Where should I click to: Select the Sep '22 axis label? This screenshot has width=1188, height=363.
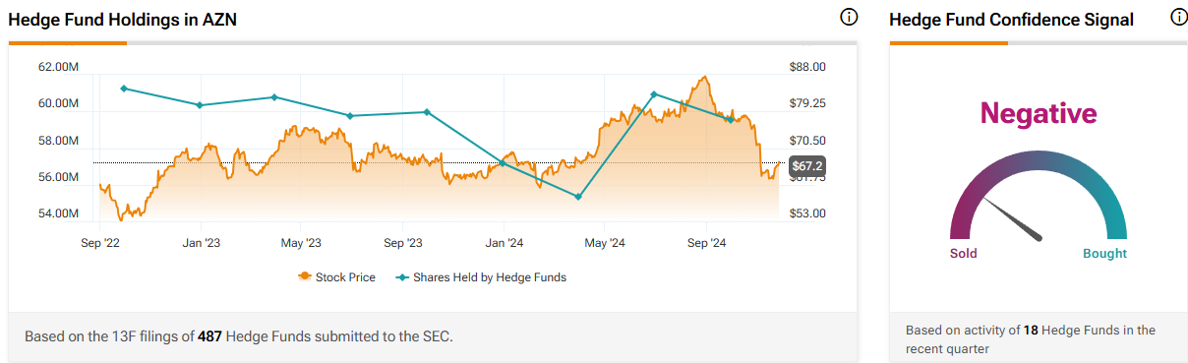point(99,241)
